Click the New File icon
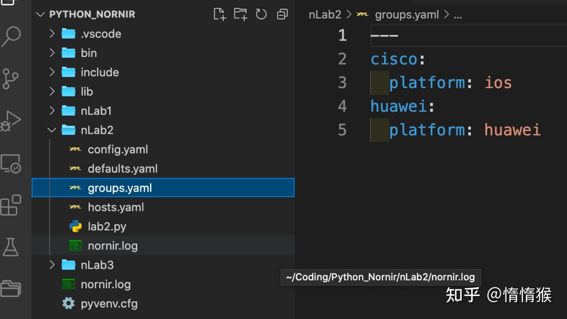The image size is (567, 319). 220,14
